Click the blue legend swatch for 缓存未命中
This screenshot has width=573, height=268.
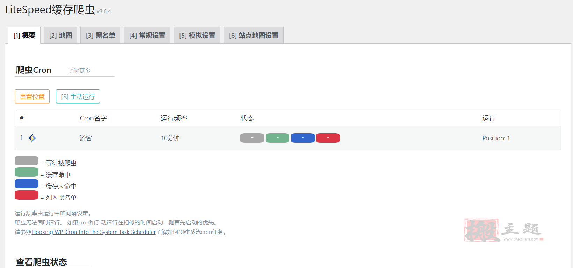pos(26,183)
